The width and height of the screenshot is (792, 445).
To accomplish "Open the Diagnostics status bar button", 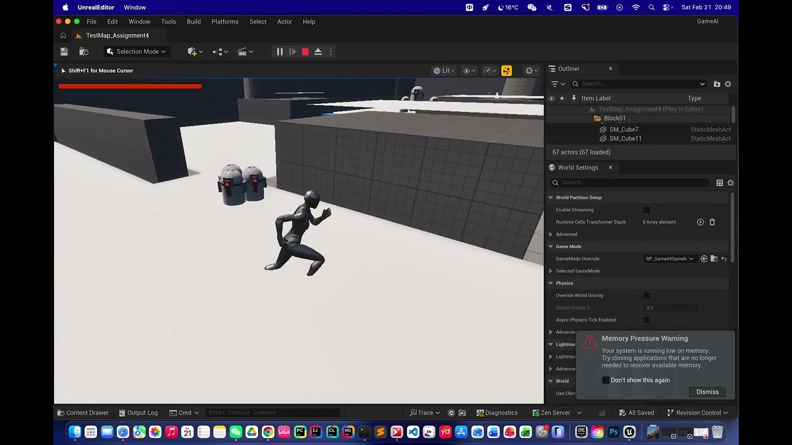I will point(497,413).
